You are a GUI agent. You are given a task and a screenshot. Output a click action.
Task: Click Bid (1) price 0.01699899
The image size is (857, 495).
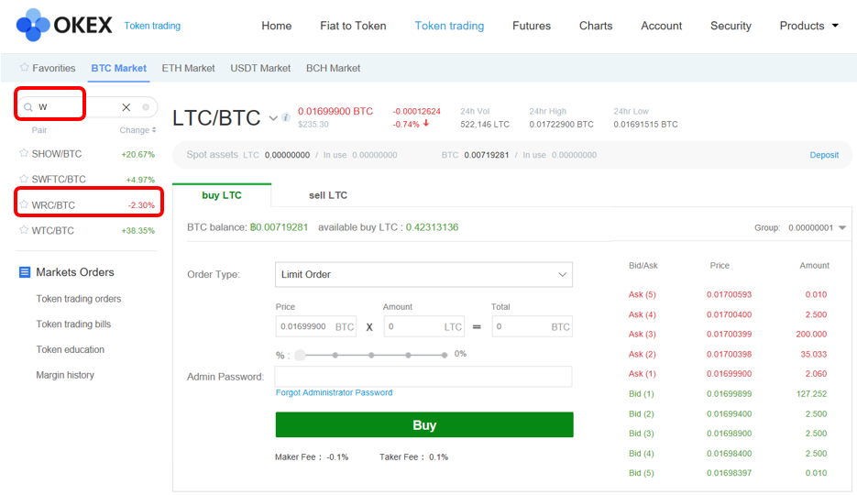[x=729, y=393]
